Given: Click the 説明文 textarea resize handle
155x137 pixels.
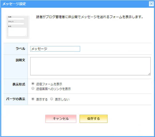Looking at the screenshot, I should tap(149, 74).
